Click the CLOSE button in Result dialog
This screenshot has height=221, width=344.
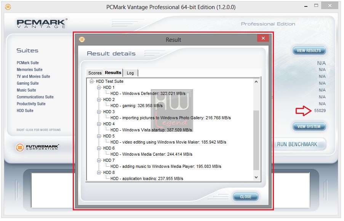(246, 197)
